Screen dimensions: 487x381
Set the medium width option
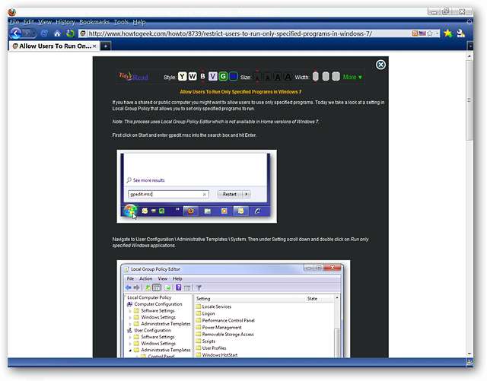click(326, 76)
